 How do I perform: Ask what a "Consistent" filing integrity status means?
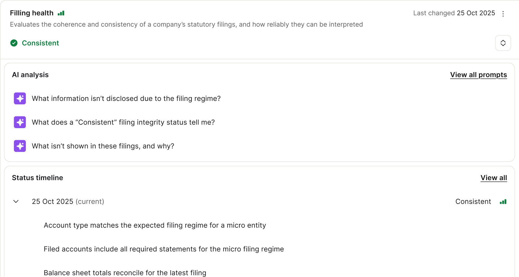click(x=123, y=122)
